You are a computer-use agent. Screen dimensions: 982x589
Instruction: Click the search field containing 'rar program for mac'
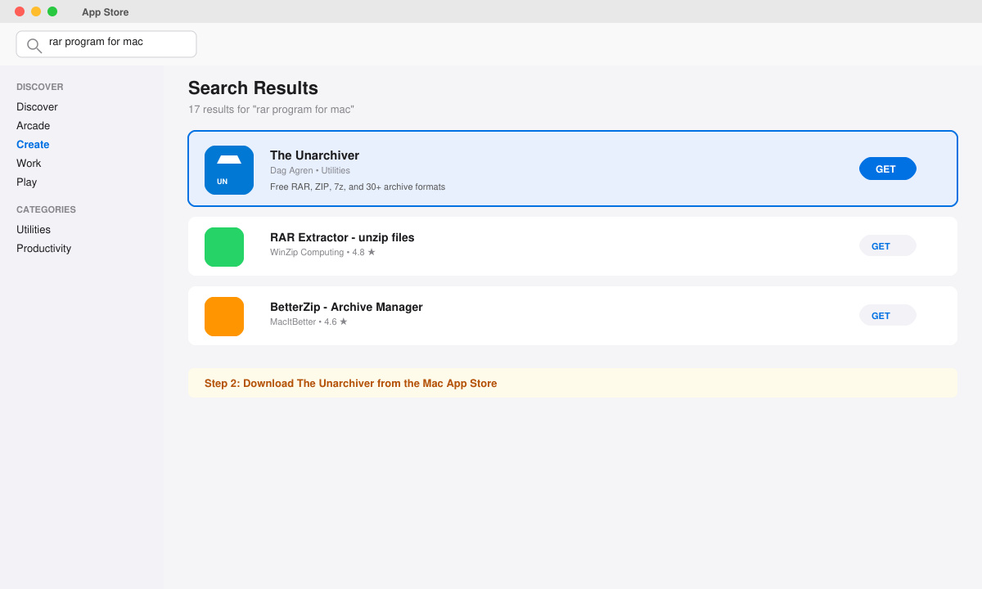(x=106, y=44)
